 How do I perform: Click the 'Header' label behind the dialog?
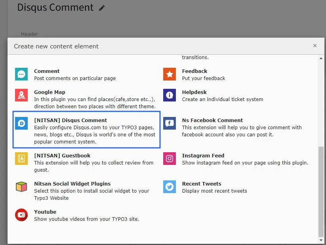(30, 34)
